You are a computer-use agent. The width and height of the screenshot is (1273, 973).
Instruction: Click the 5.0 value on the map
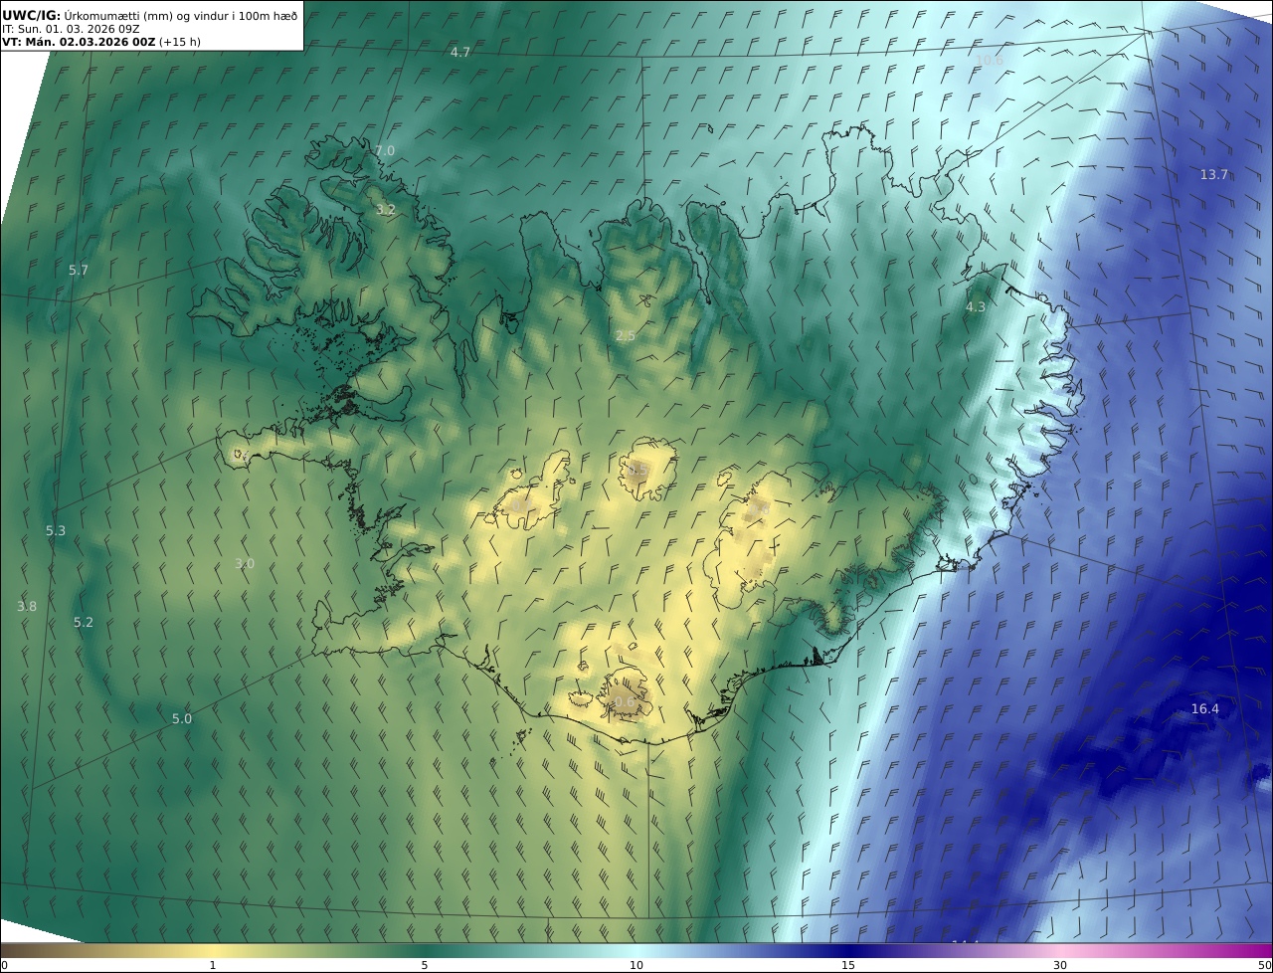coord(182,718)
